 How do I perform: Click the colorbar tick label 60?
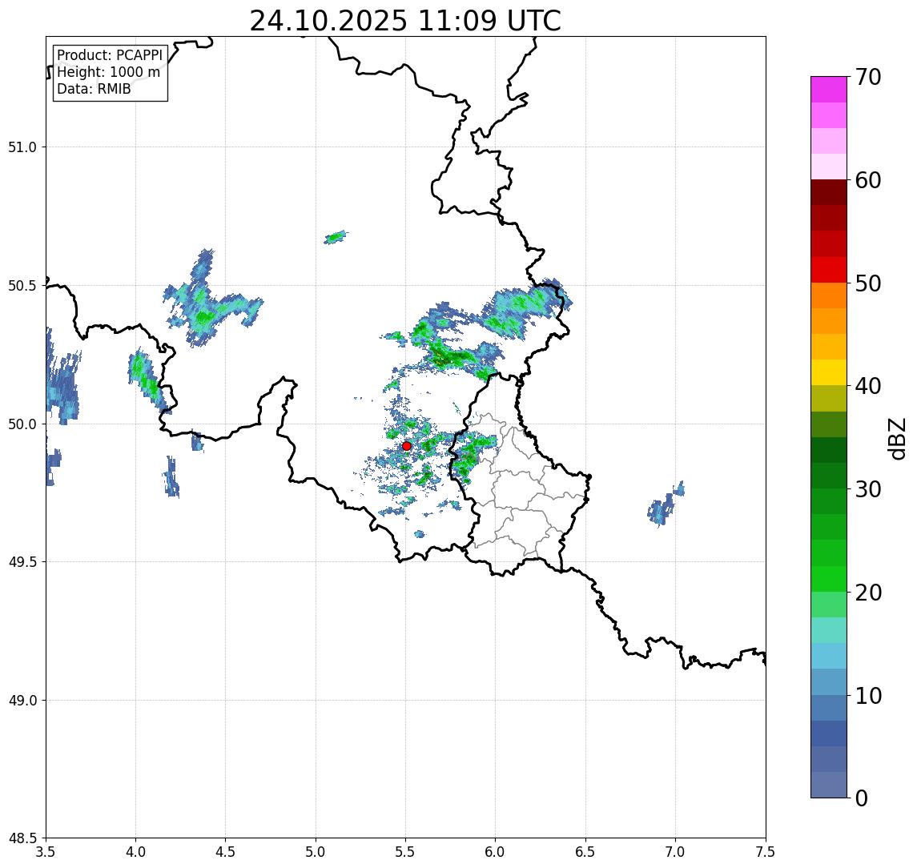pyautogui.click(x=867, y=180)
